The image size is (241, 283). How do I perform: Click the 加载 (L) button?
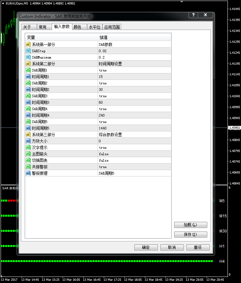(x=191, y=225)
